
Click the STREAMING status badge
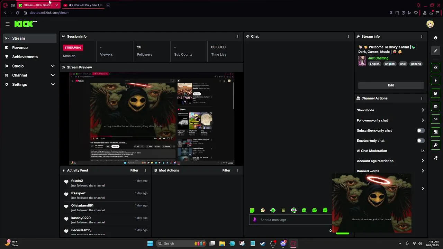click(x=73, y=47)
